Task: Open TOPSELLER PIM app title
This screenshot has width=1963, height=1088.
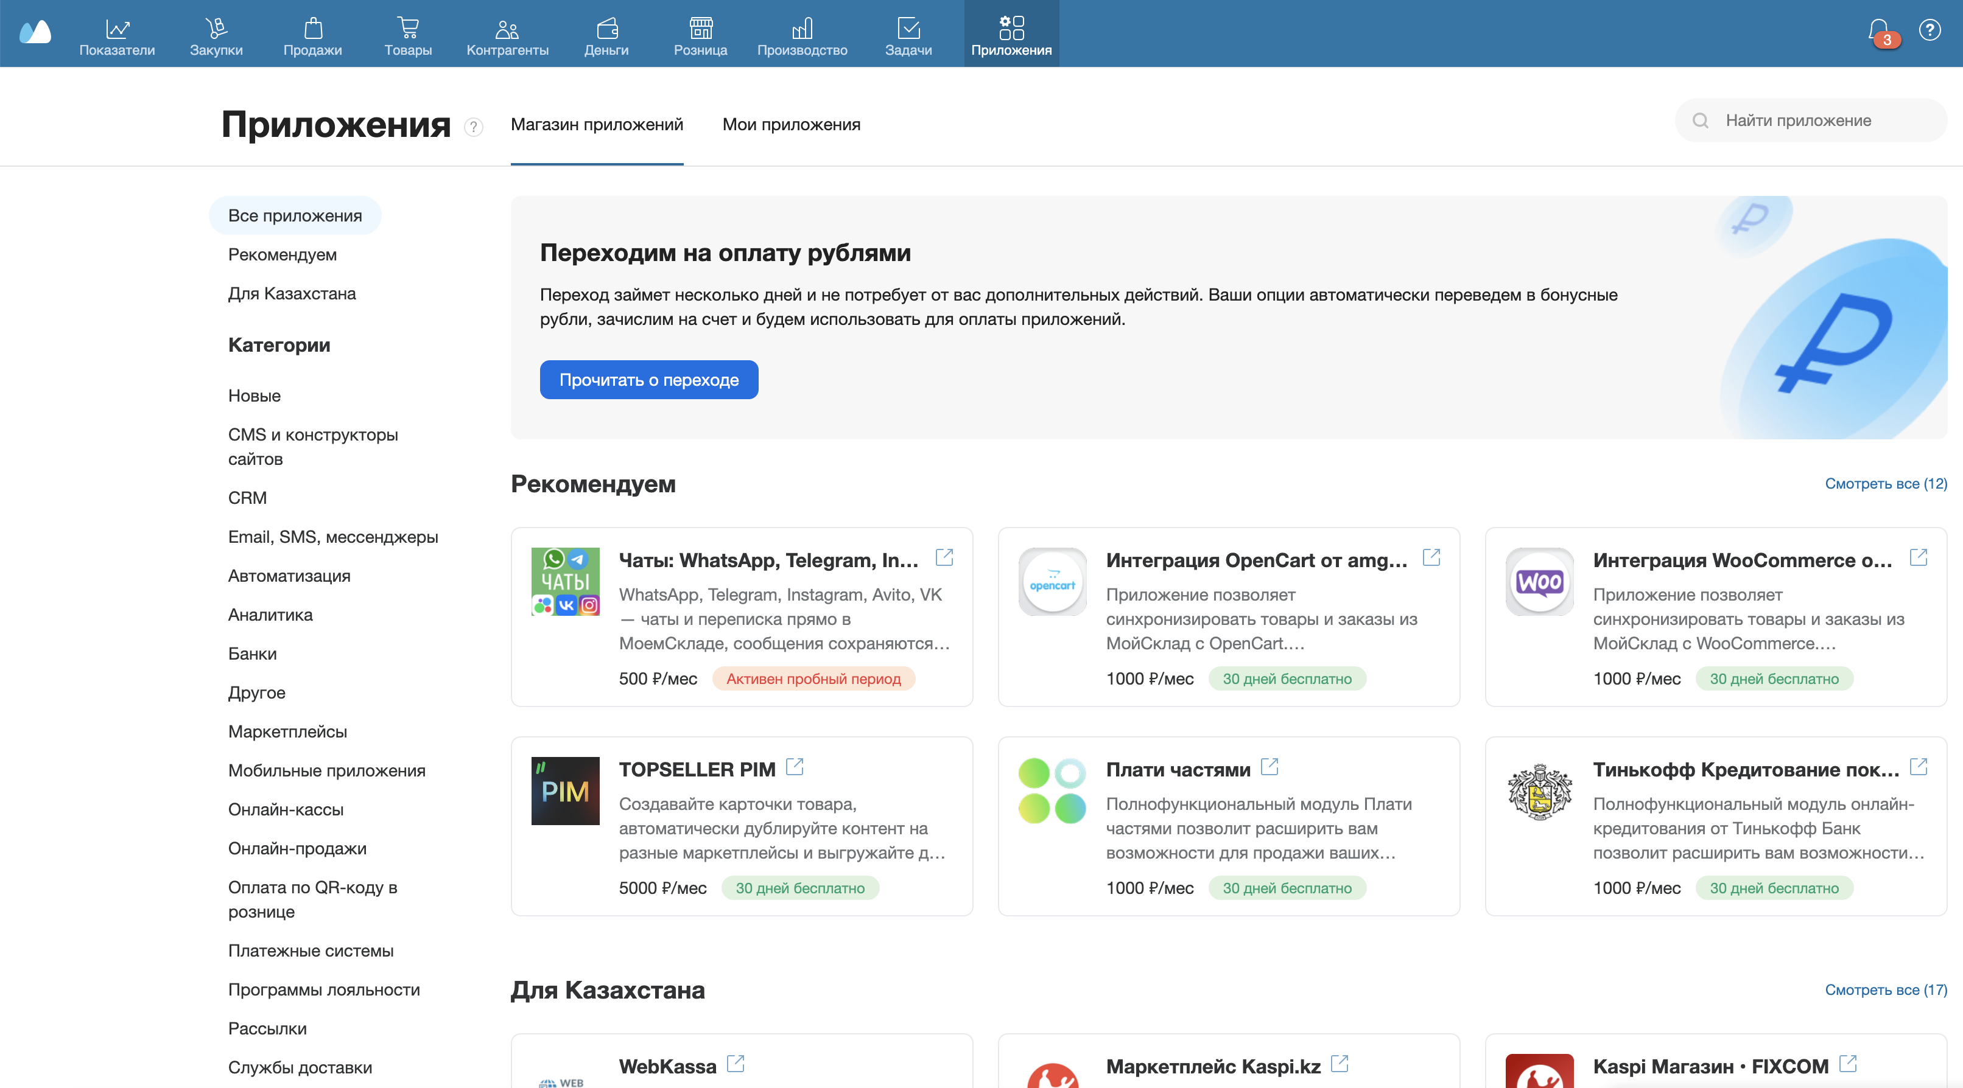Action: 697,770
